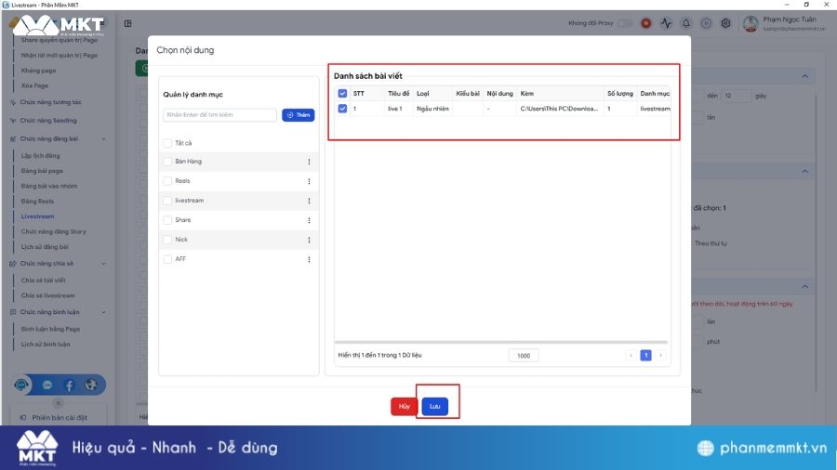
Task: Tick the livestream category checkbox
Action: 167,201
